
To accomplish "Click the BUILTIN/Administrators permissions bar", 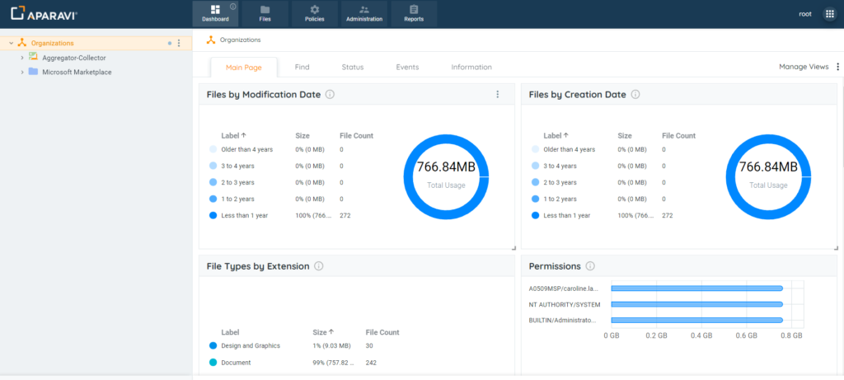I will pos(697,321).
